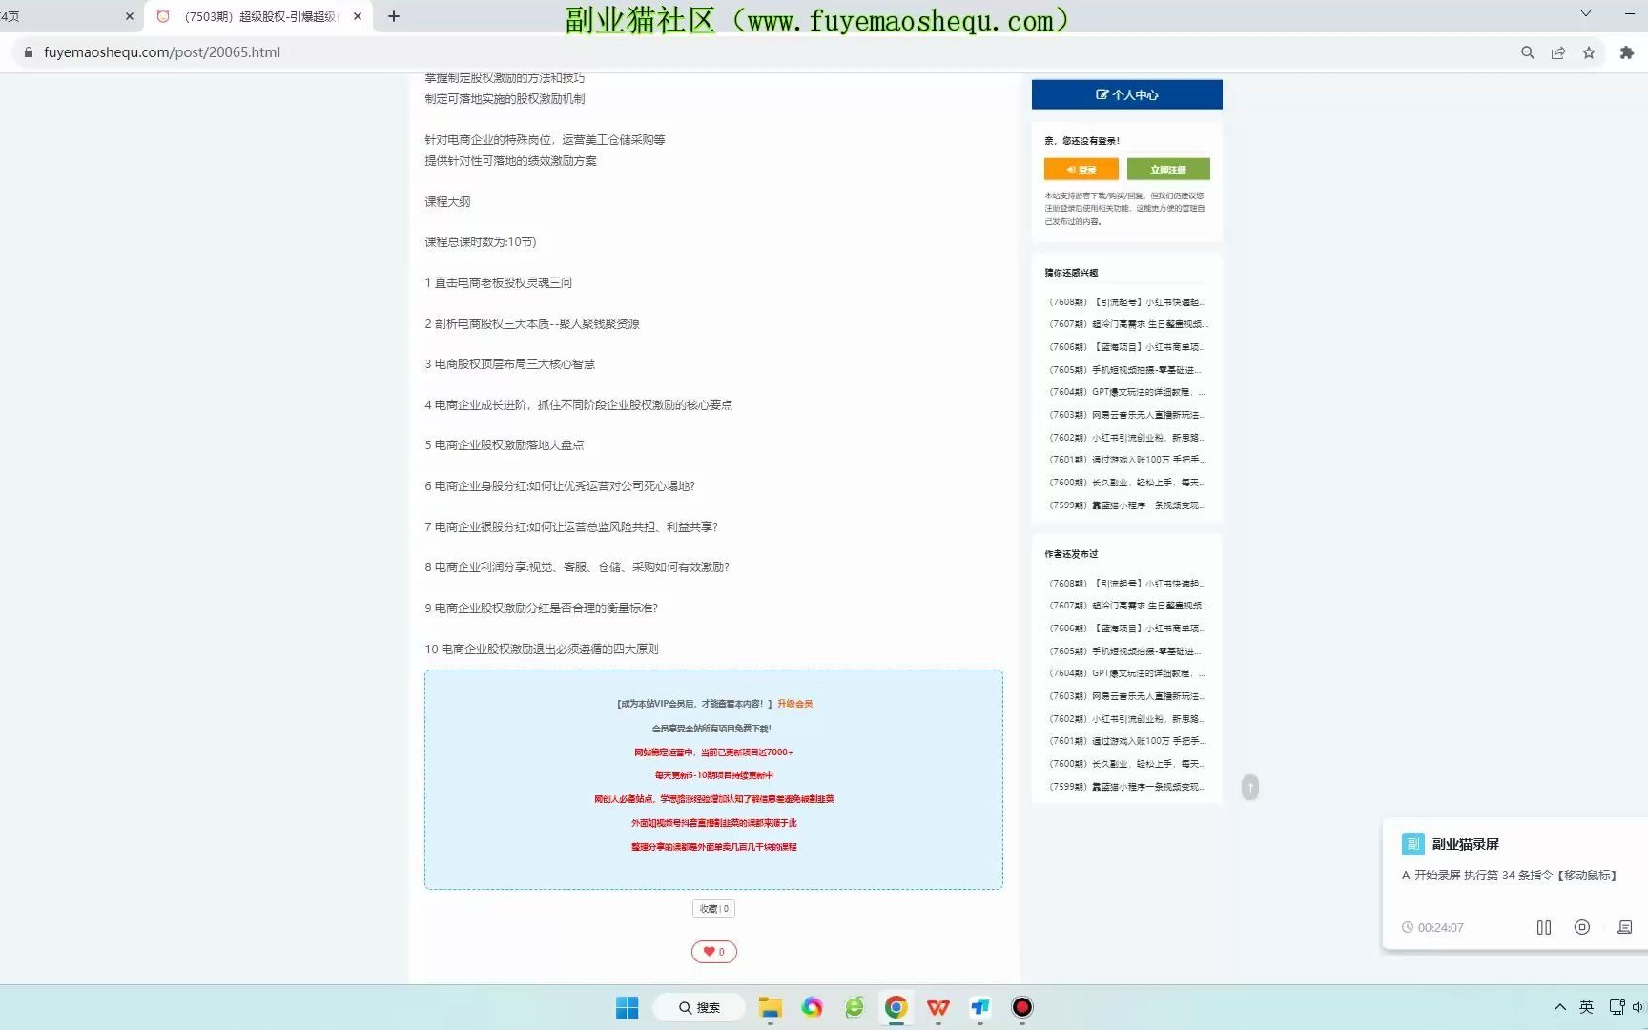Screen dimensions: 1648x1030
Task: Click the back-to-top arrow button
Action: (1250, 788)
